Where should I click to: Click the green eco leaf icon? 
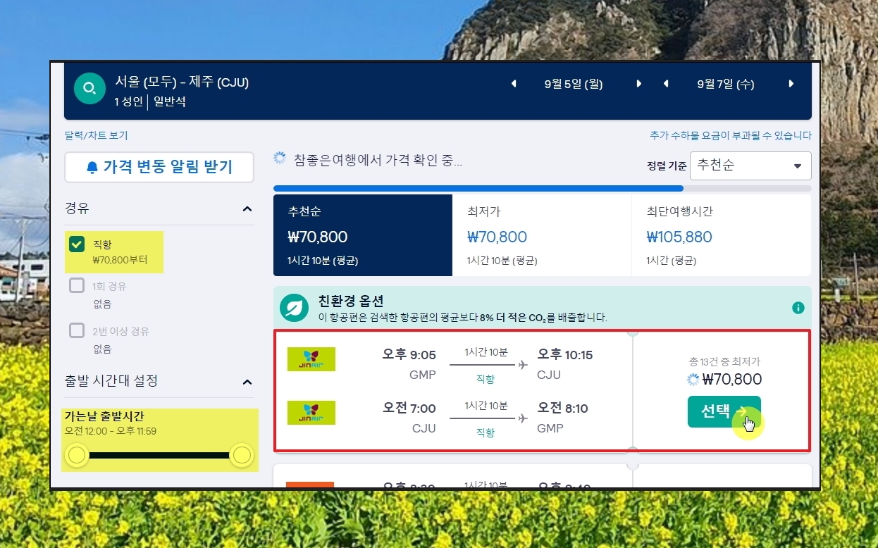pyautogui.click(x=294, y=308)
